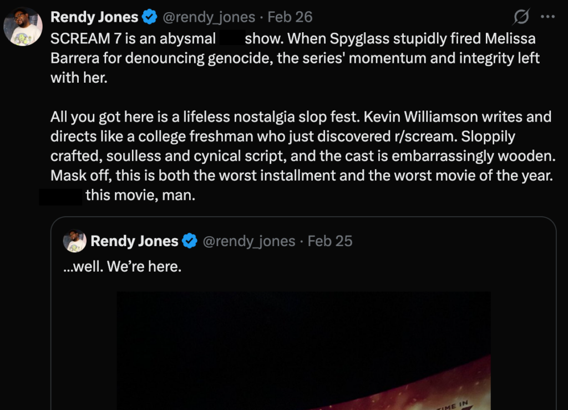Click the "this movie, man." closing line
The width and height of the screenshot is (568, 410).
click(140, 196)
